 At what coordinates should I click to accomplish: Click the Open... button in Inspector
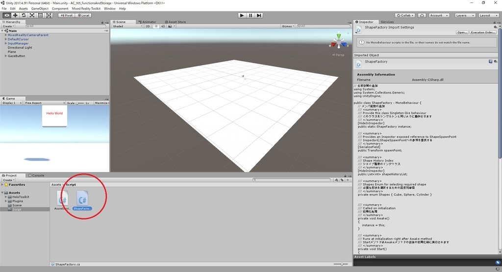[x=462, y=32]
